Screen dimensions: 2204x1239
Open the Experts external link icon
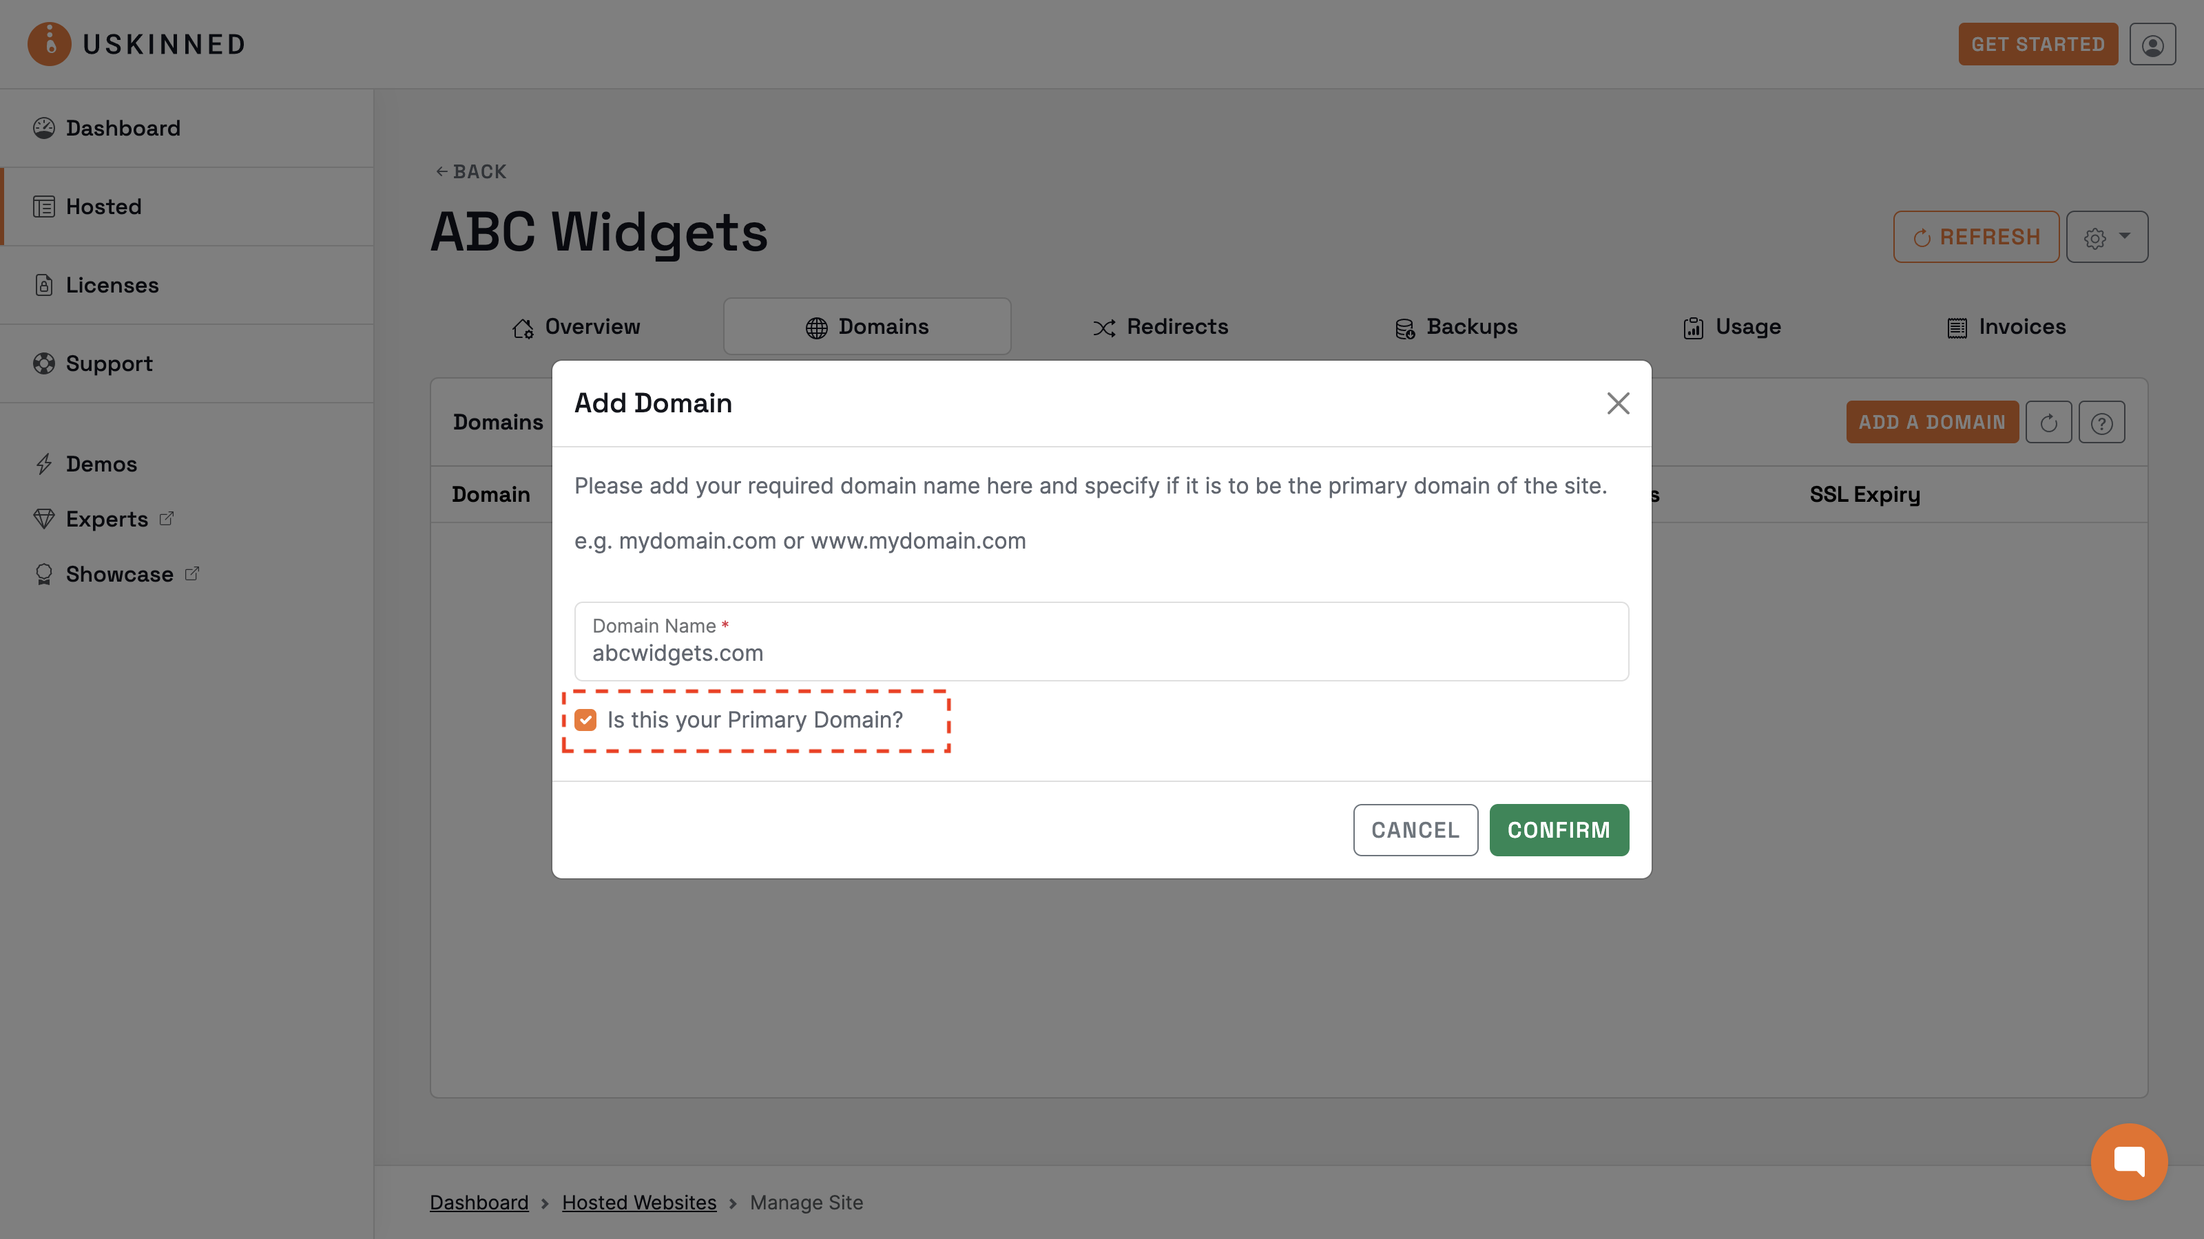[166, 518]
